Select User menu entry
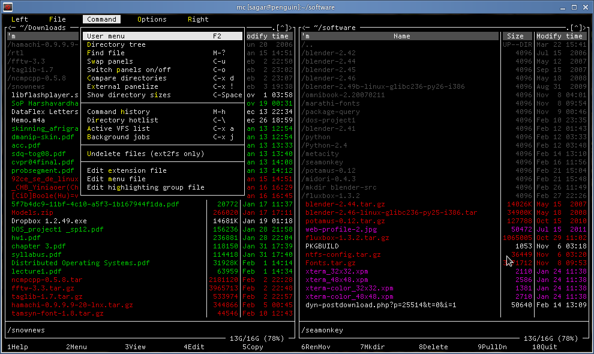The height and width of the screenshot is (354, 594). [163, 36]
